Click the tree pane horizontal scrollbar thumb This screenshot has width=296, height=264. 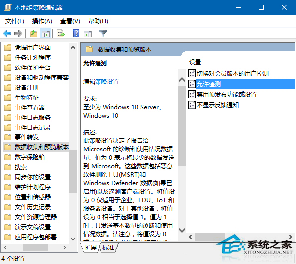click(36, 247)
